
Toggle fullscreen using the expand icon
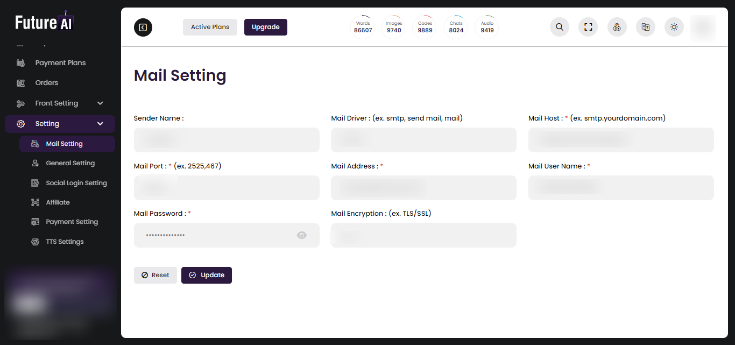click(588, 27)
